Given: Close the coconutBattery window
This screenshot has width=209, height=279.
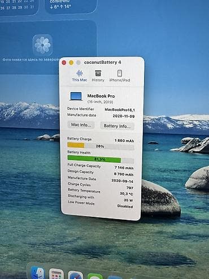Looking at the screenshot, I should click(x=64, y=63).
